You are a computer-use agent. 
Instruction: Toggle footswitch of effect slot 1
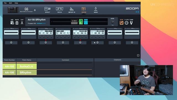point(11,42)
